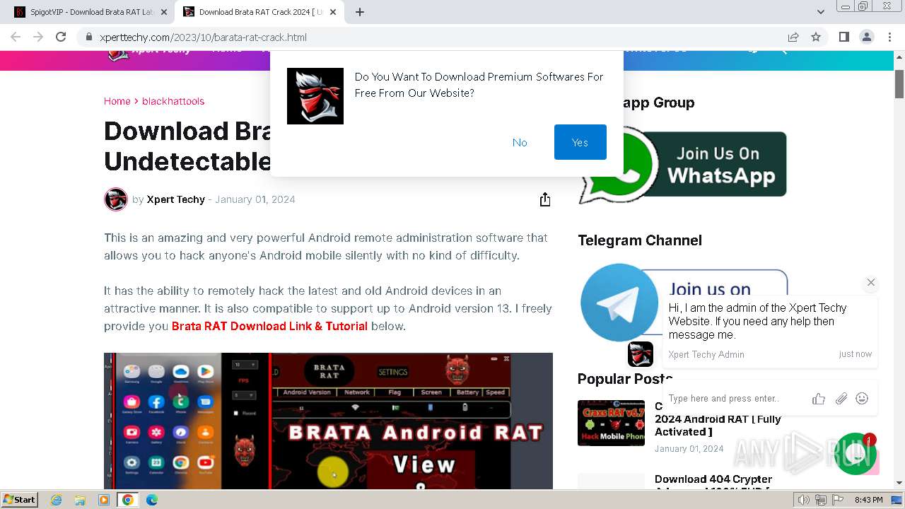Open the emoji picker in chat
The height and width of the screenshot is (509, 905).
tap(862, 399)
